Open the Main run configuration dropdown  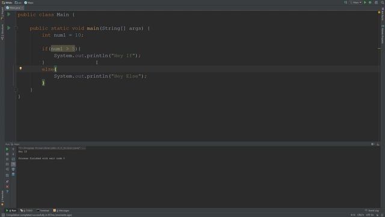[356, 2]
